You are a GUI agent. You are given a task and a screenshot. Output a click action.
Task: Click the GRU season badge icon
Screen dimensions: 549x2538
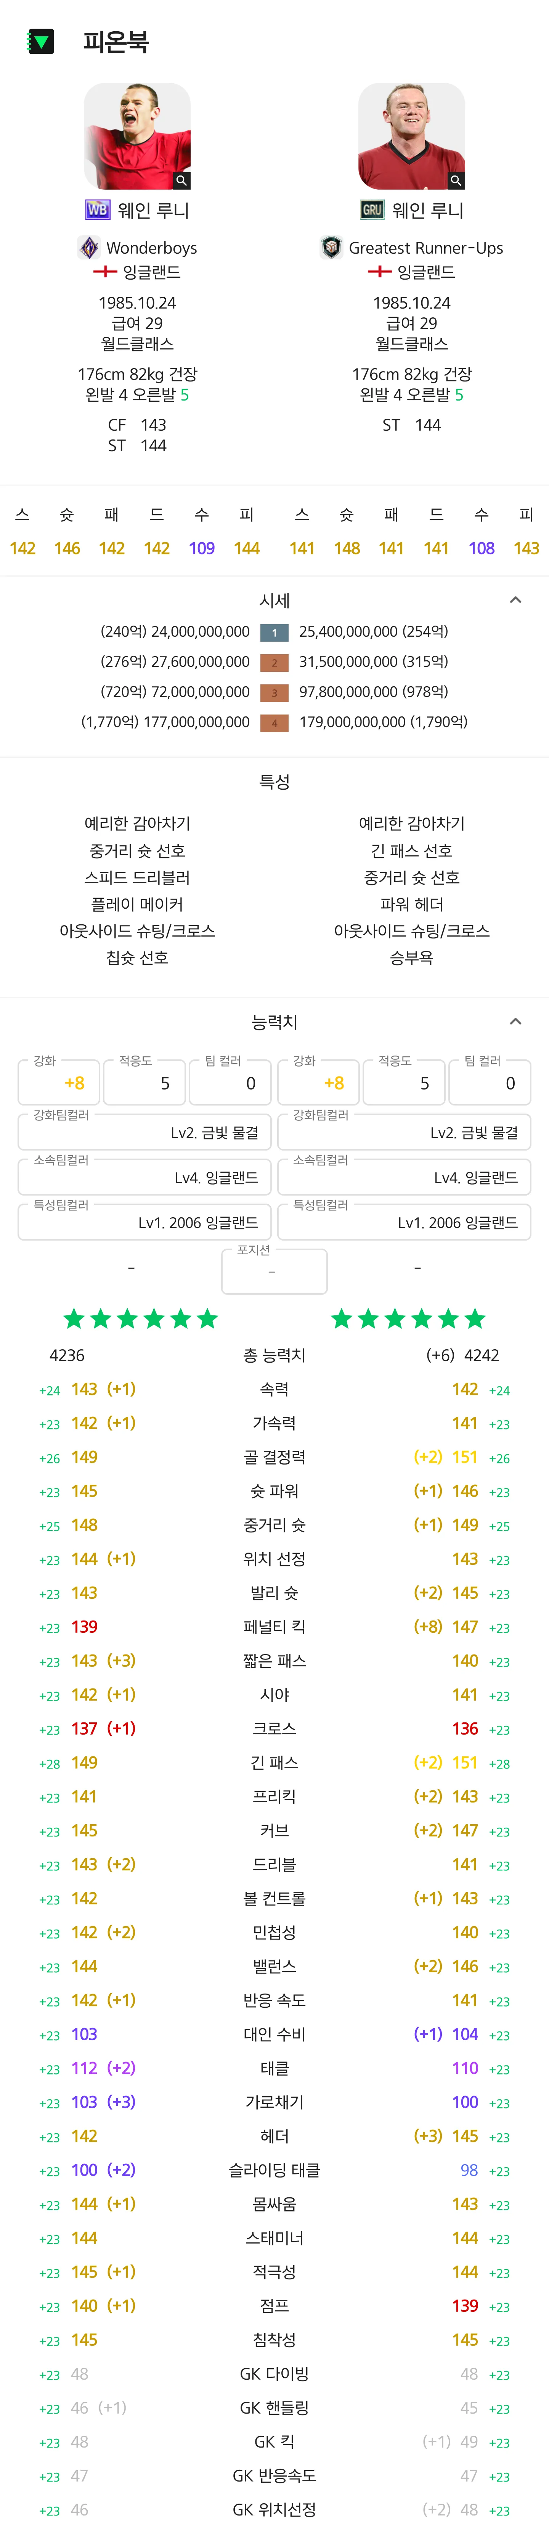pyautogui.click(x=372, y=210)
